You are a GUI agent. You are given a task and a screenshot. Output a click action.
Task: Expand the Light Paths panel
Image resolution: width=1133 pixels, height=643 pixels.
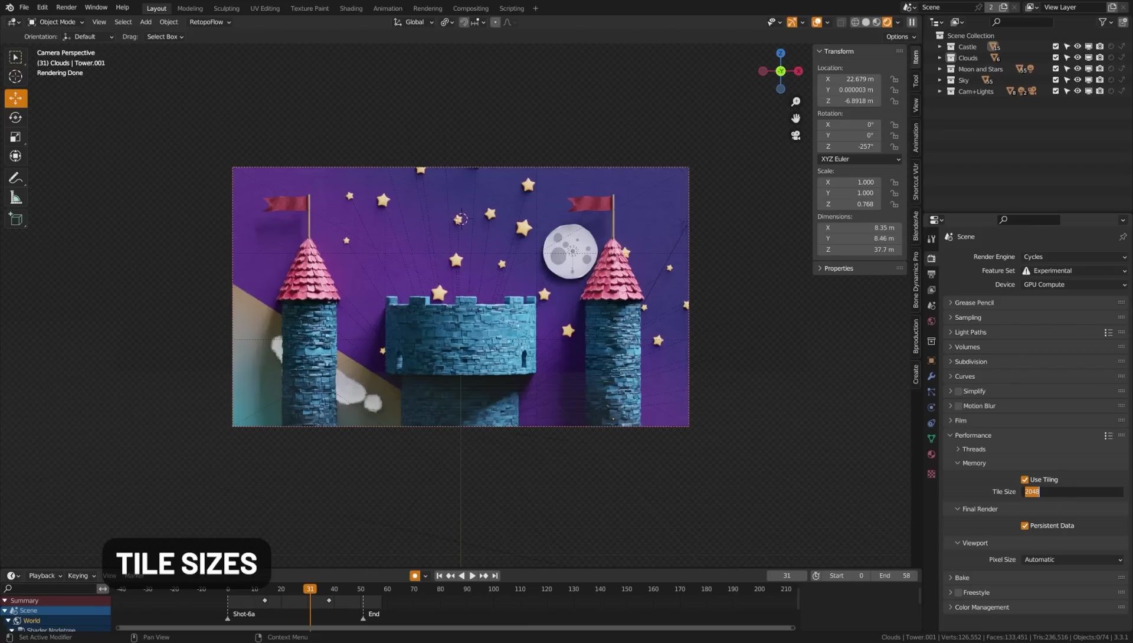(970, 333)
